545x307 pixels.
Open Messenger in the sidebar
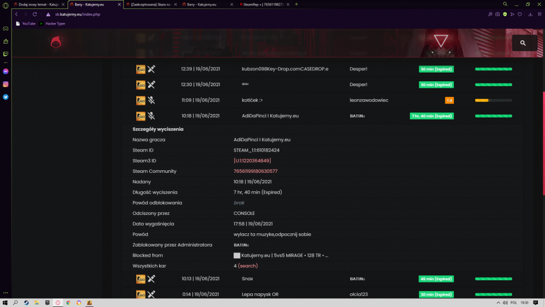tap(5, 71)
